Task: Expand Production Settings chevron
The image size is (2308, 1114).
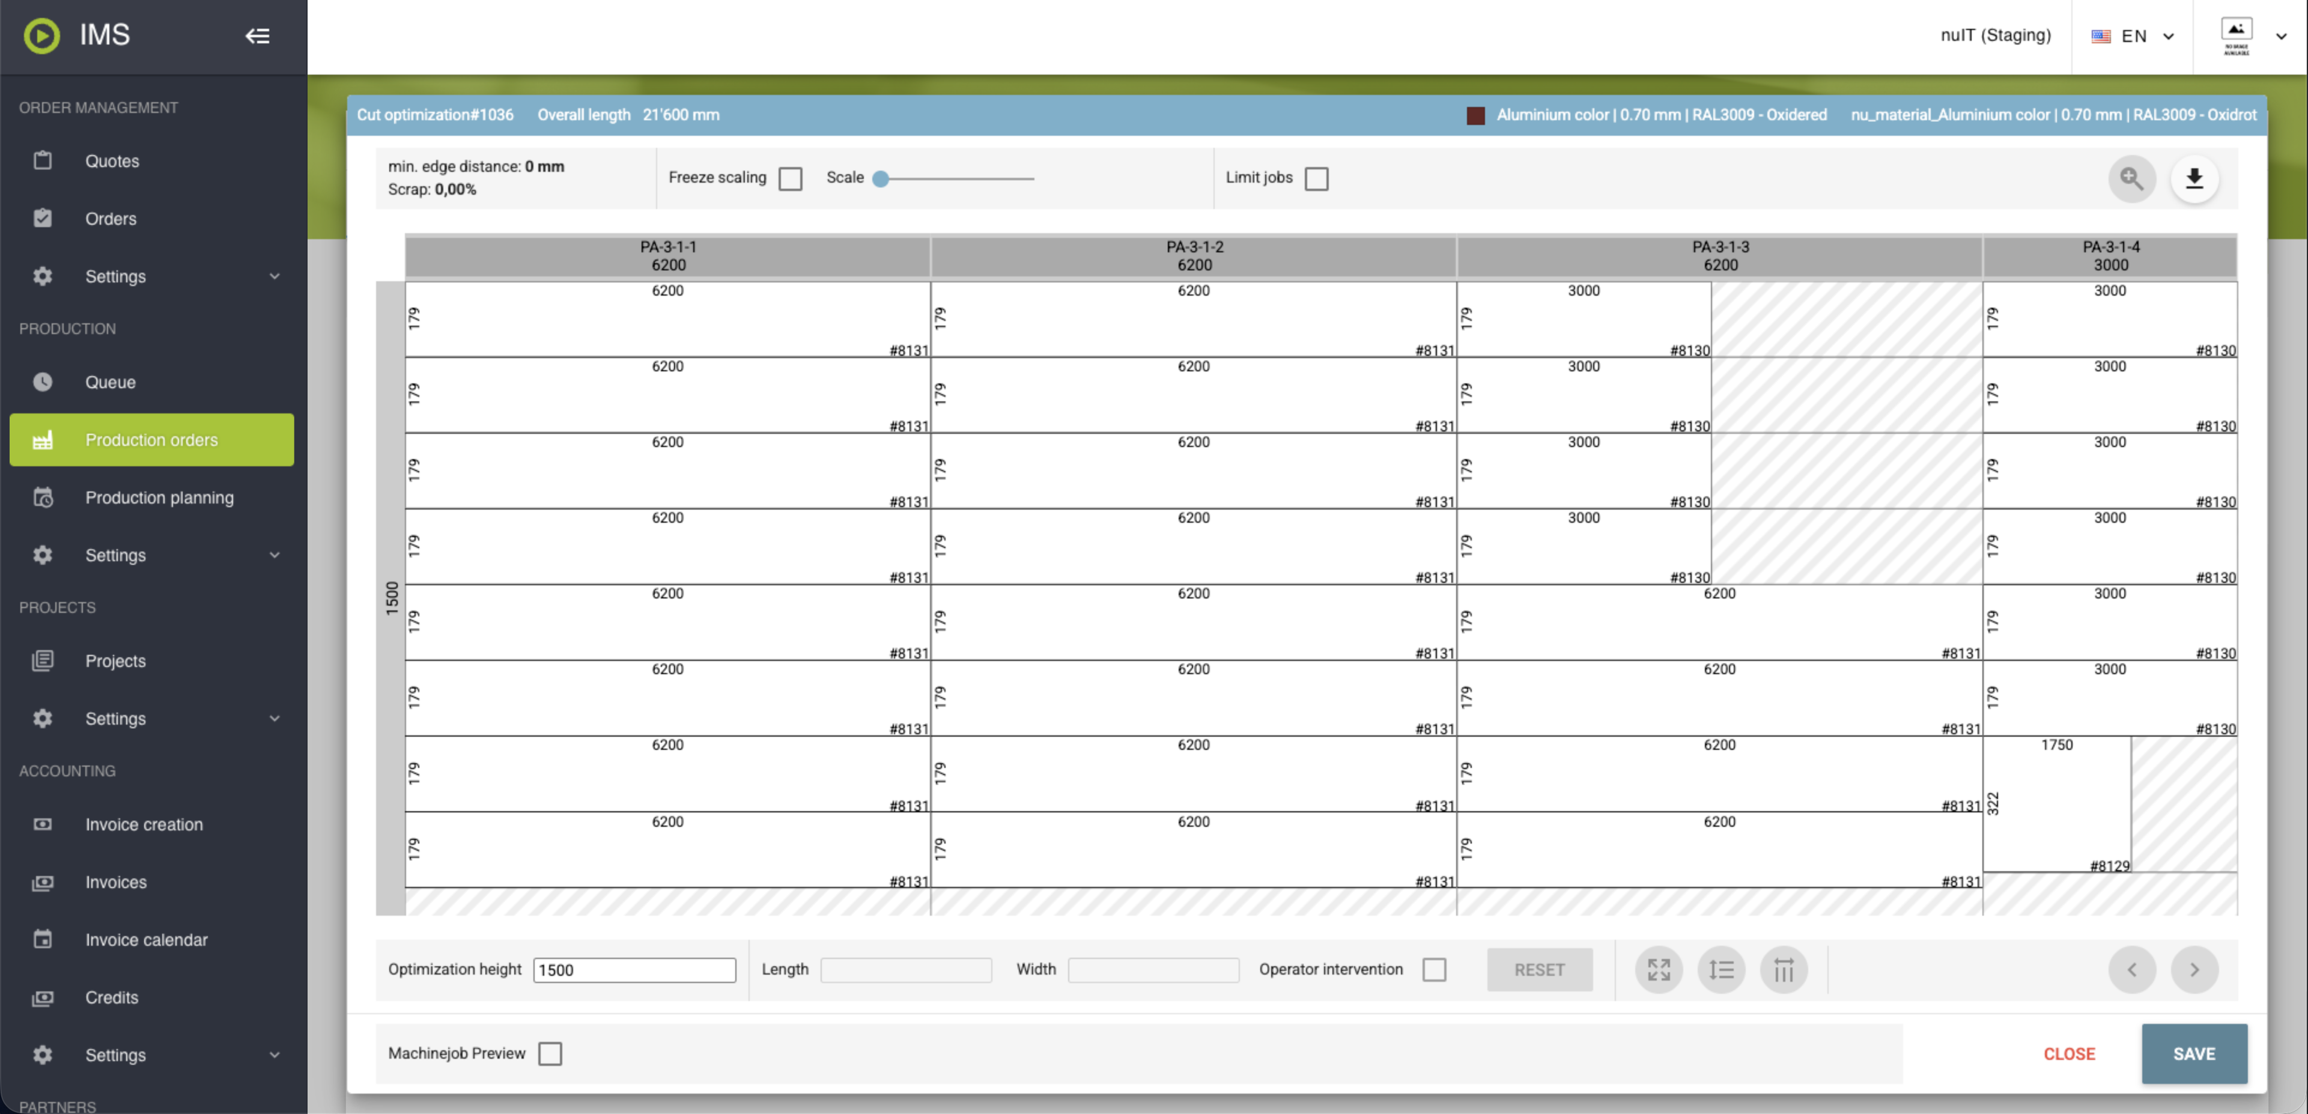Action: 275,555
